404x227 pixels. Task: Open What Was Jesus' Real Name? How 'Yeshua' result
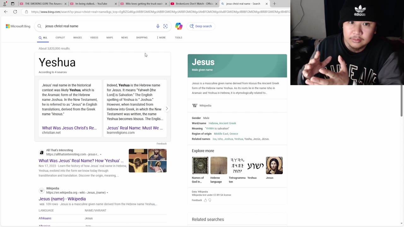point(81,160)
